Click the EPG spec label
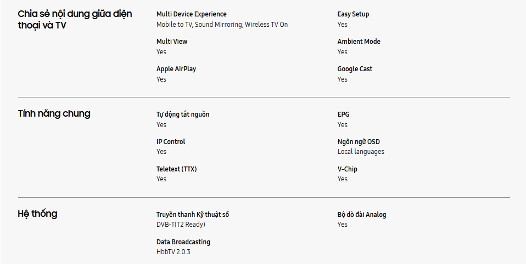526x264 pixels. [x=343, y=114]
